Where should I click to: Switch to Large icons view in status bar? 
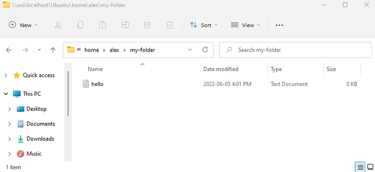(x=370, y=167)
